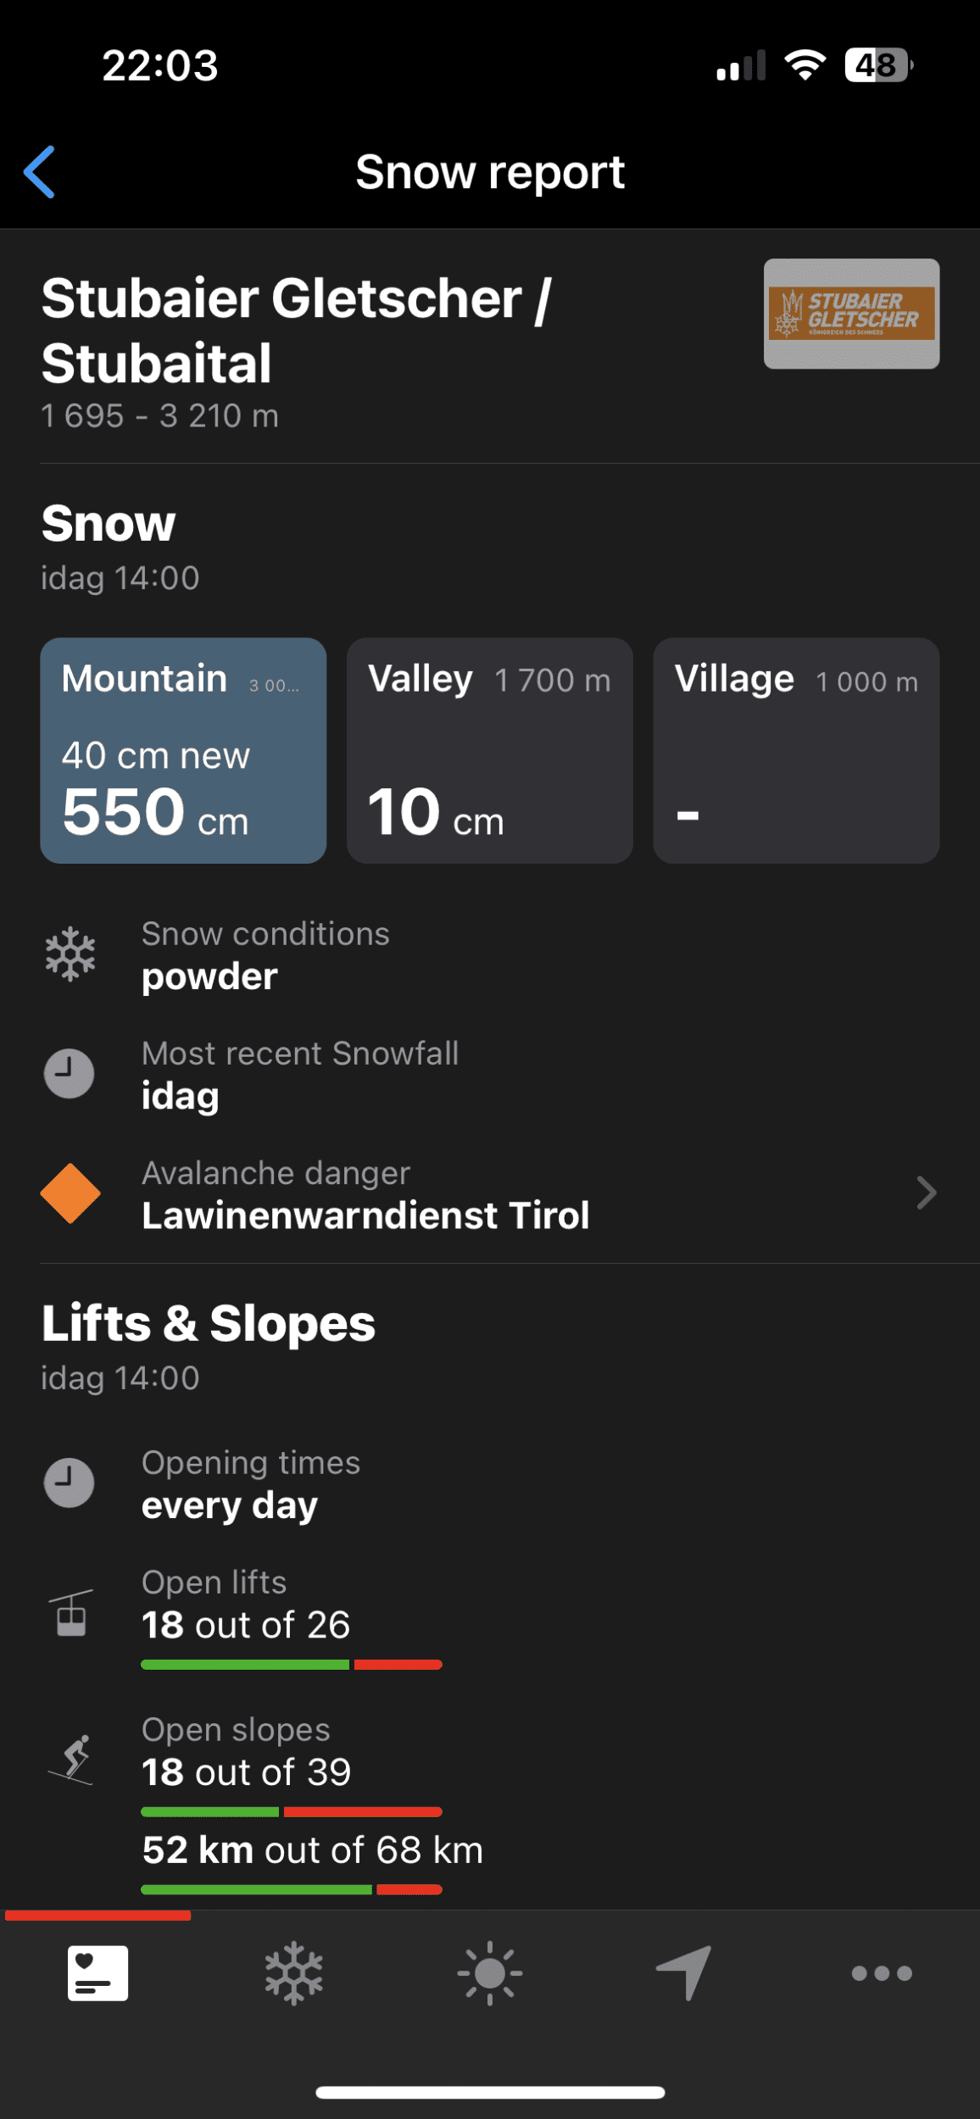This screenshot has width=980, height=2119.
Task: Open the sun weather tab
Action: [490, 1973]
